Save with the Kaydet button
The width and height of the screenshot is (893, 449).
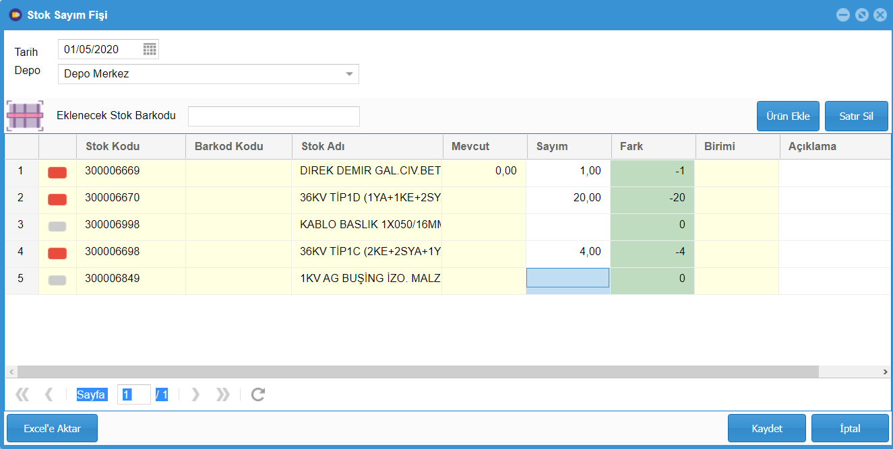(x=767, y=429)
